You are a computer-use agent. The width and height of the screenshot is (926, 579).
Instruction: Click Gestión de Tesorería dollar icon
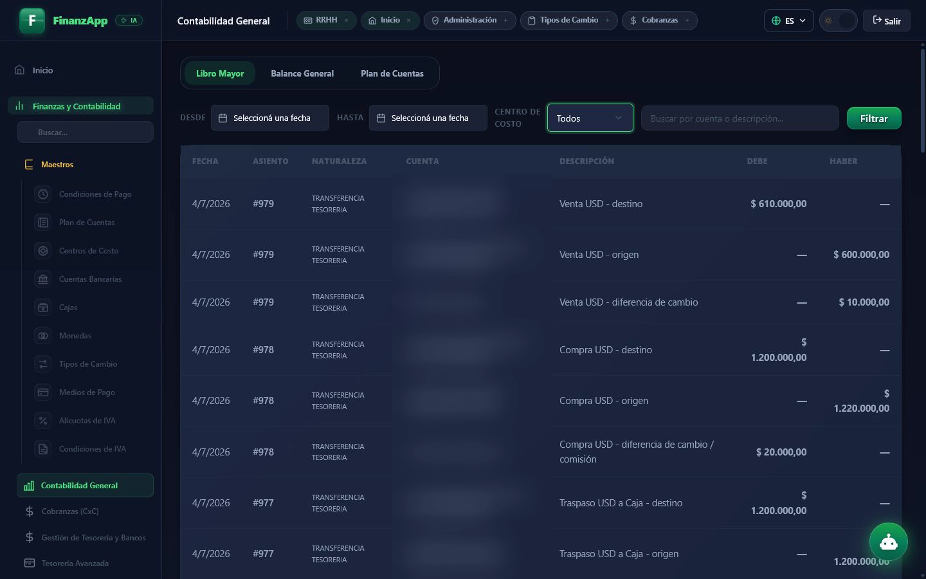[x=30, y=538]
